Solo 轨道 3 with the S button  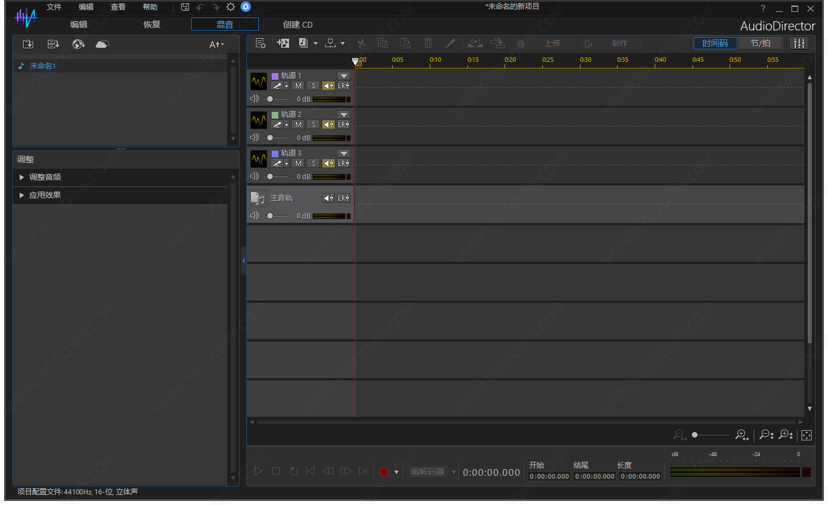click(313, 163)
